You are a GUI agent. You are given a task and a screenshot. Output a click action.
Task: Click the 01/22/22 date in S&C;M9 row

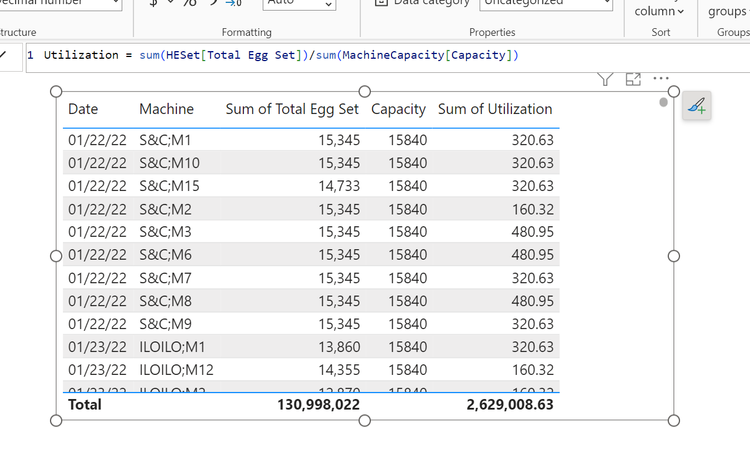pyautogui.click(x=98, y=324)
